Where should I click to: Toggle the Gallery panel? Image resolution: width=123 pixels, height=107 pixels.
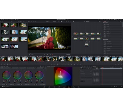click(x=3, y=20)
